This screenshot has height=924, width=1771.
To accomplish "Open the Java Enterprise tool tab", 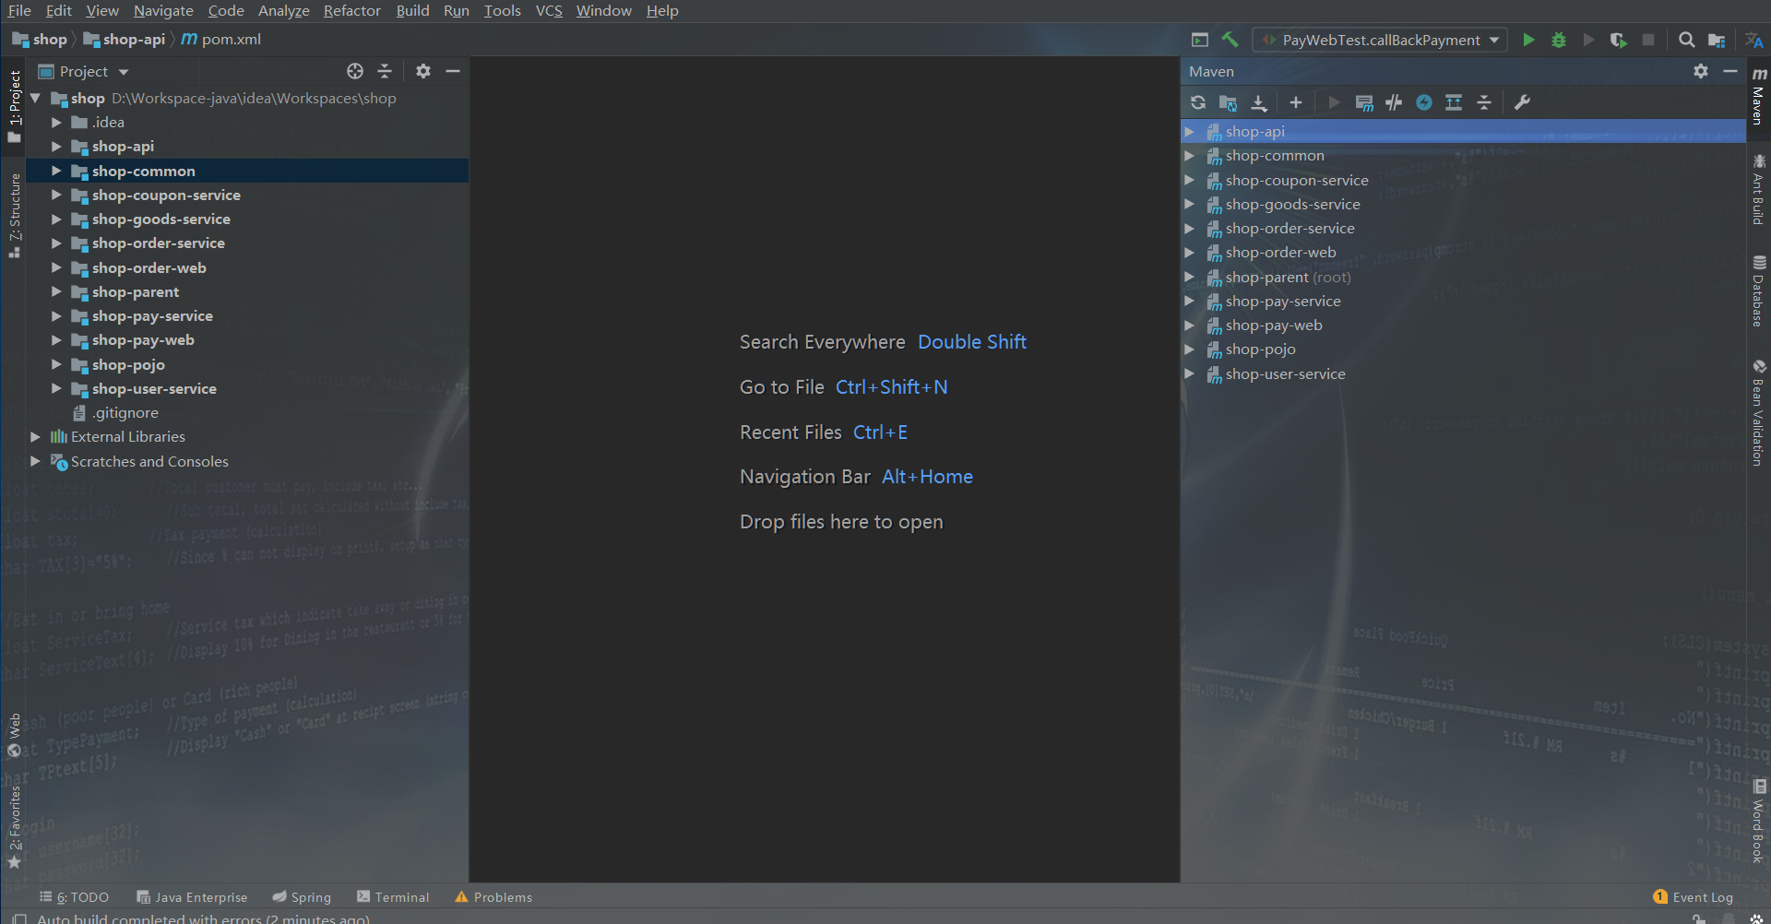I will [192, 897].
